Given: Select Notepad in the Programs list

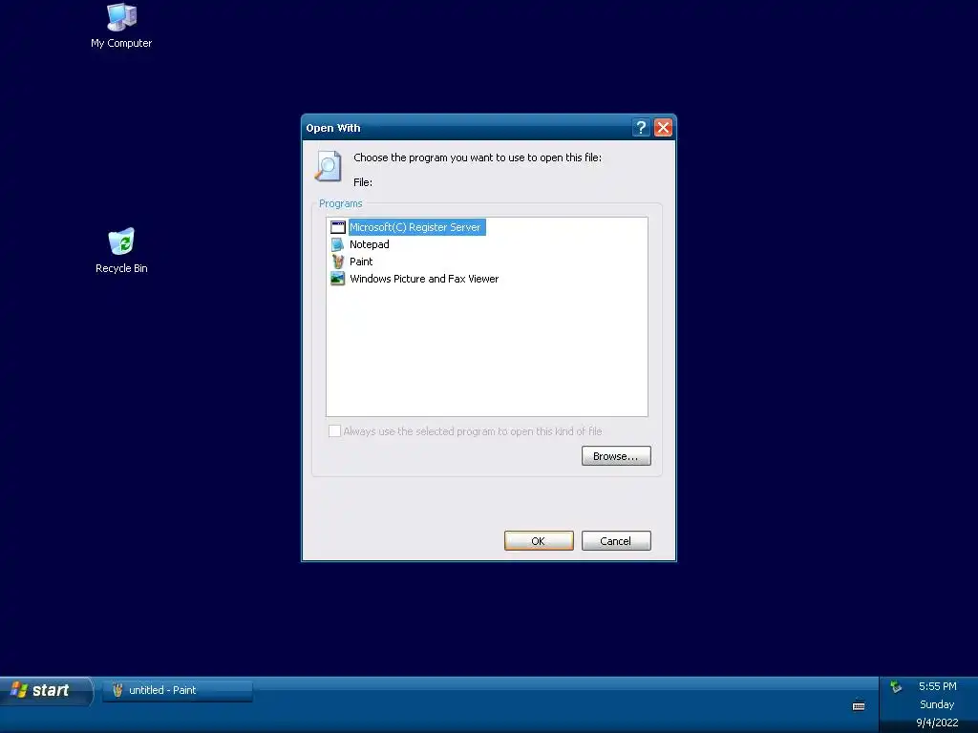Looking at the screenshot, I should coord(370,244).
